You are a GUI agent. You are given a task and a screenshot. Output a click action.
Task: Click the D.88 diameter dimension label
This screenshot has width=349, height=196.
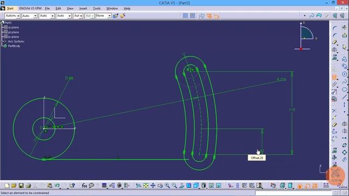click(69, 78)
